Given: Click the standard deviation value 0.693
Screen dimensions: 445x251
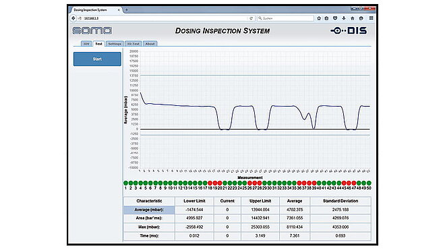Looking at the screenshot, I should (340, 235).
